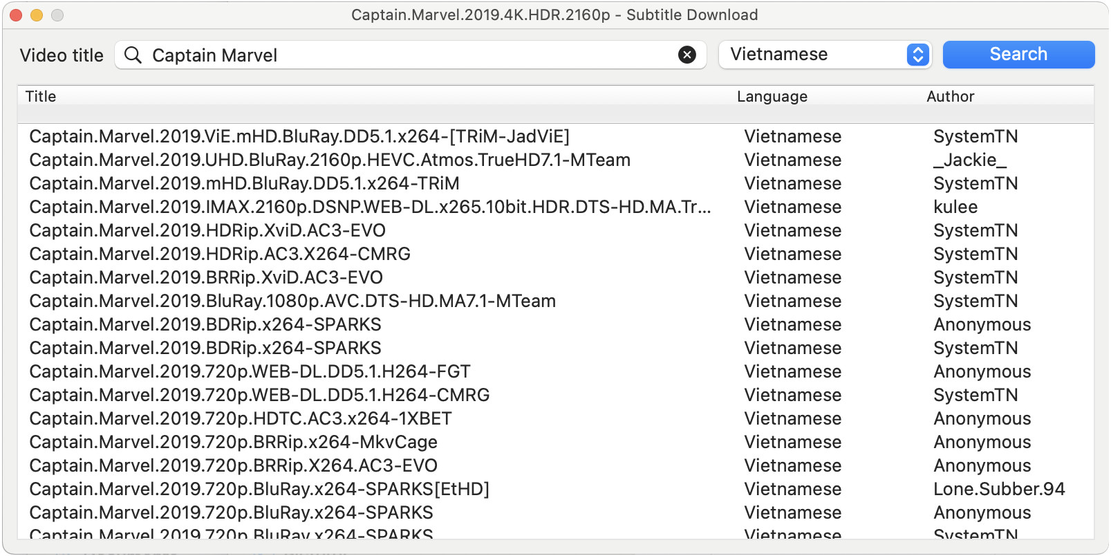Select the HDRip.AC3.X264-CMRG subtitle entry
This screenshot has height=556, width=1111.
(x=220, y=254)
